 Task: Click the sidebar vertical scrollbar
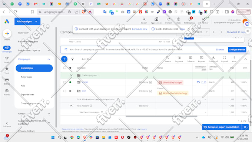[x=56, y=77]
